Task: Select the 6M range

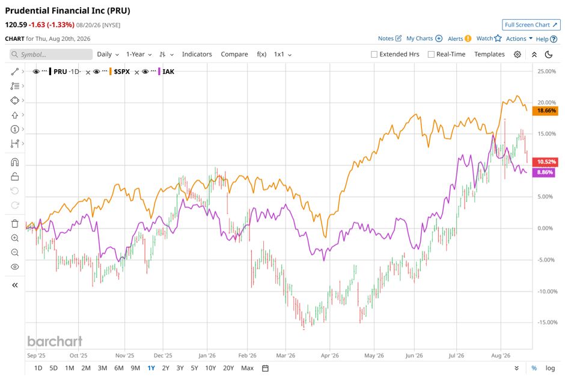Action: point(119,369)
